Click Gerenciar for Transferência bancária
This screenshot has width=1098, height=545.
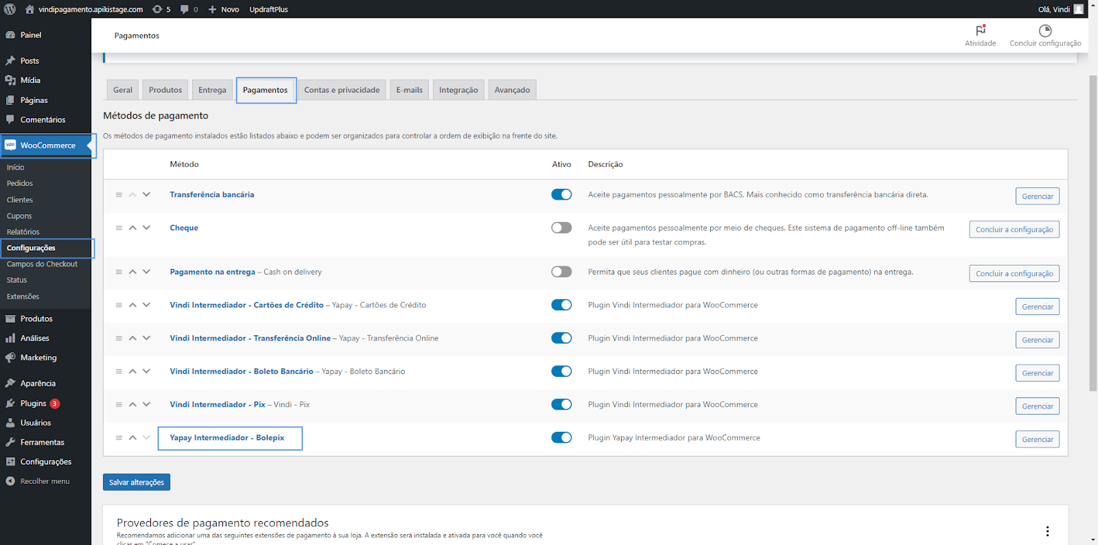1037,196
